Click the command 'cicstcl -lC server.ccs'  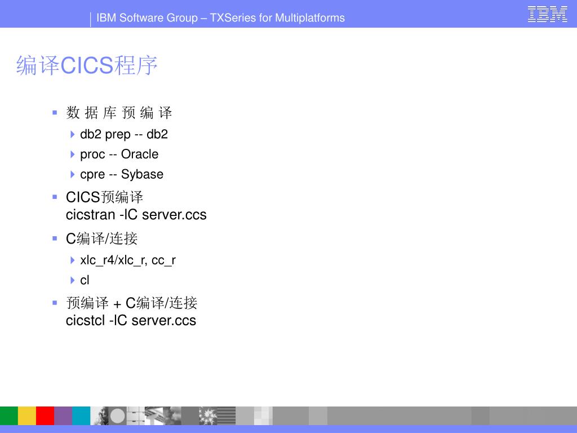(131, 320)
